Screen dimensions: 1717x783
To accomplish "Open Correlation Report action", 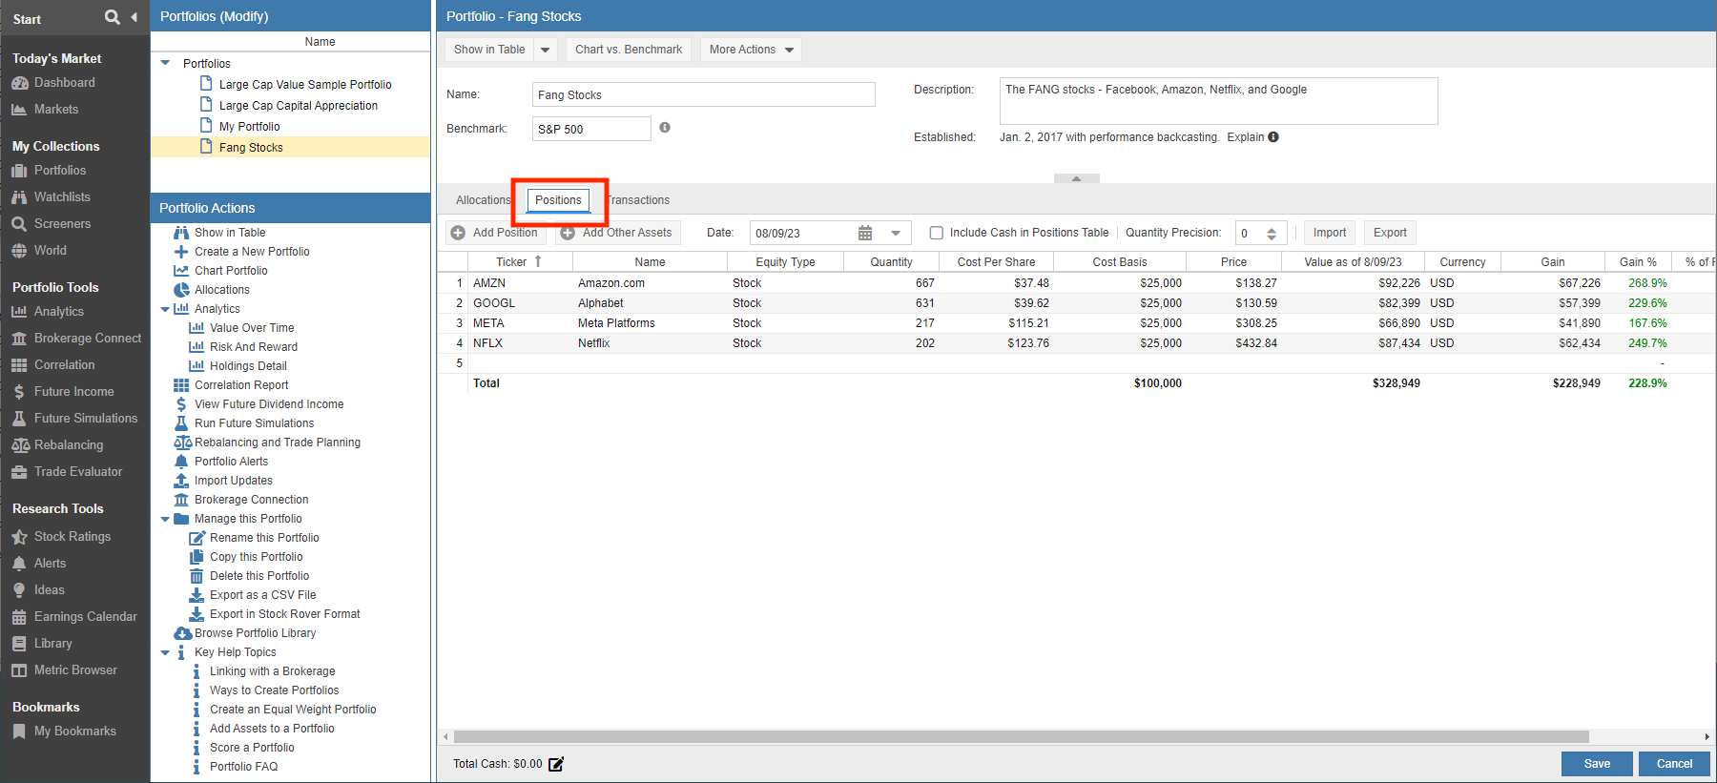I will click(241, 385).
